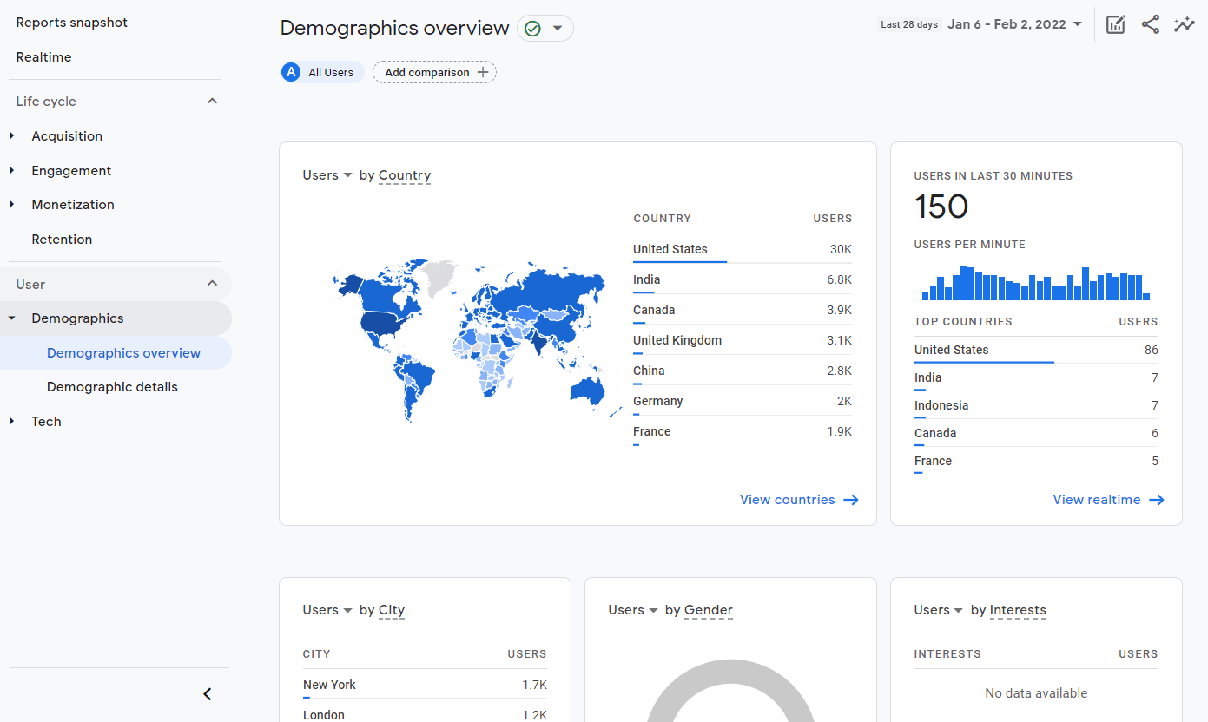Screen dimensions: 1208x722
Task: Open the Country dimension link
Action: tap(404, 175)
